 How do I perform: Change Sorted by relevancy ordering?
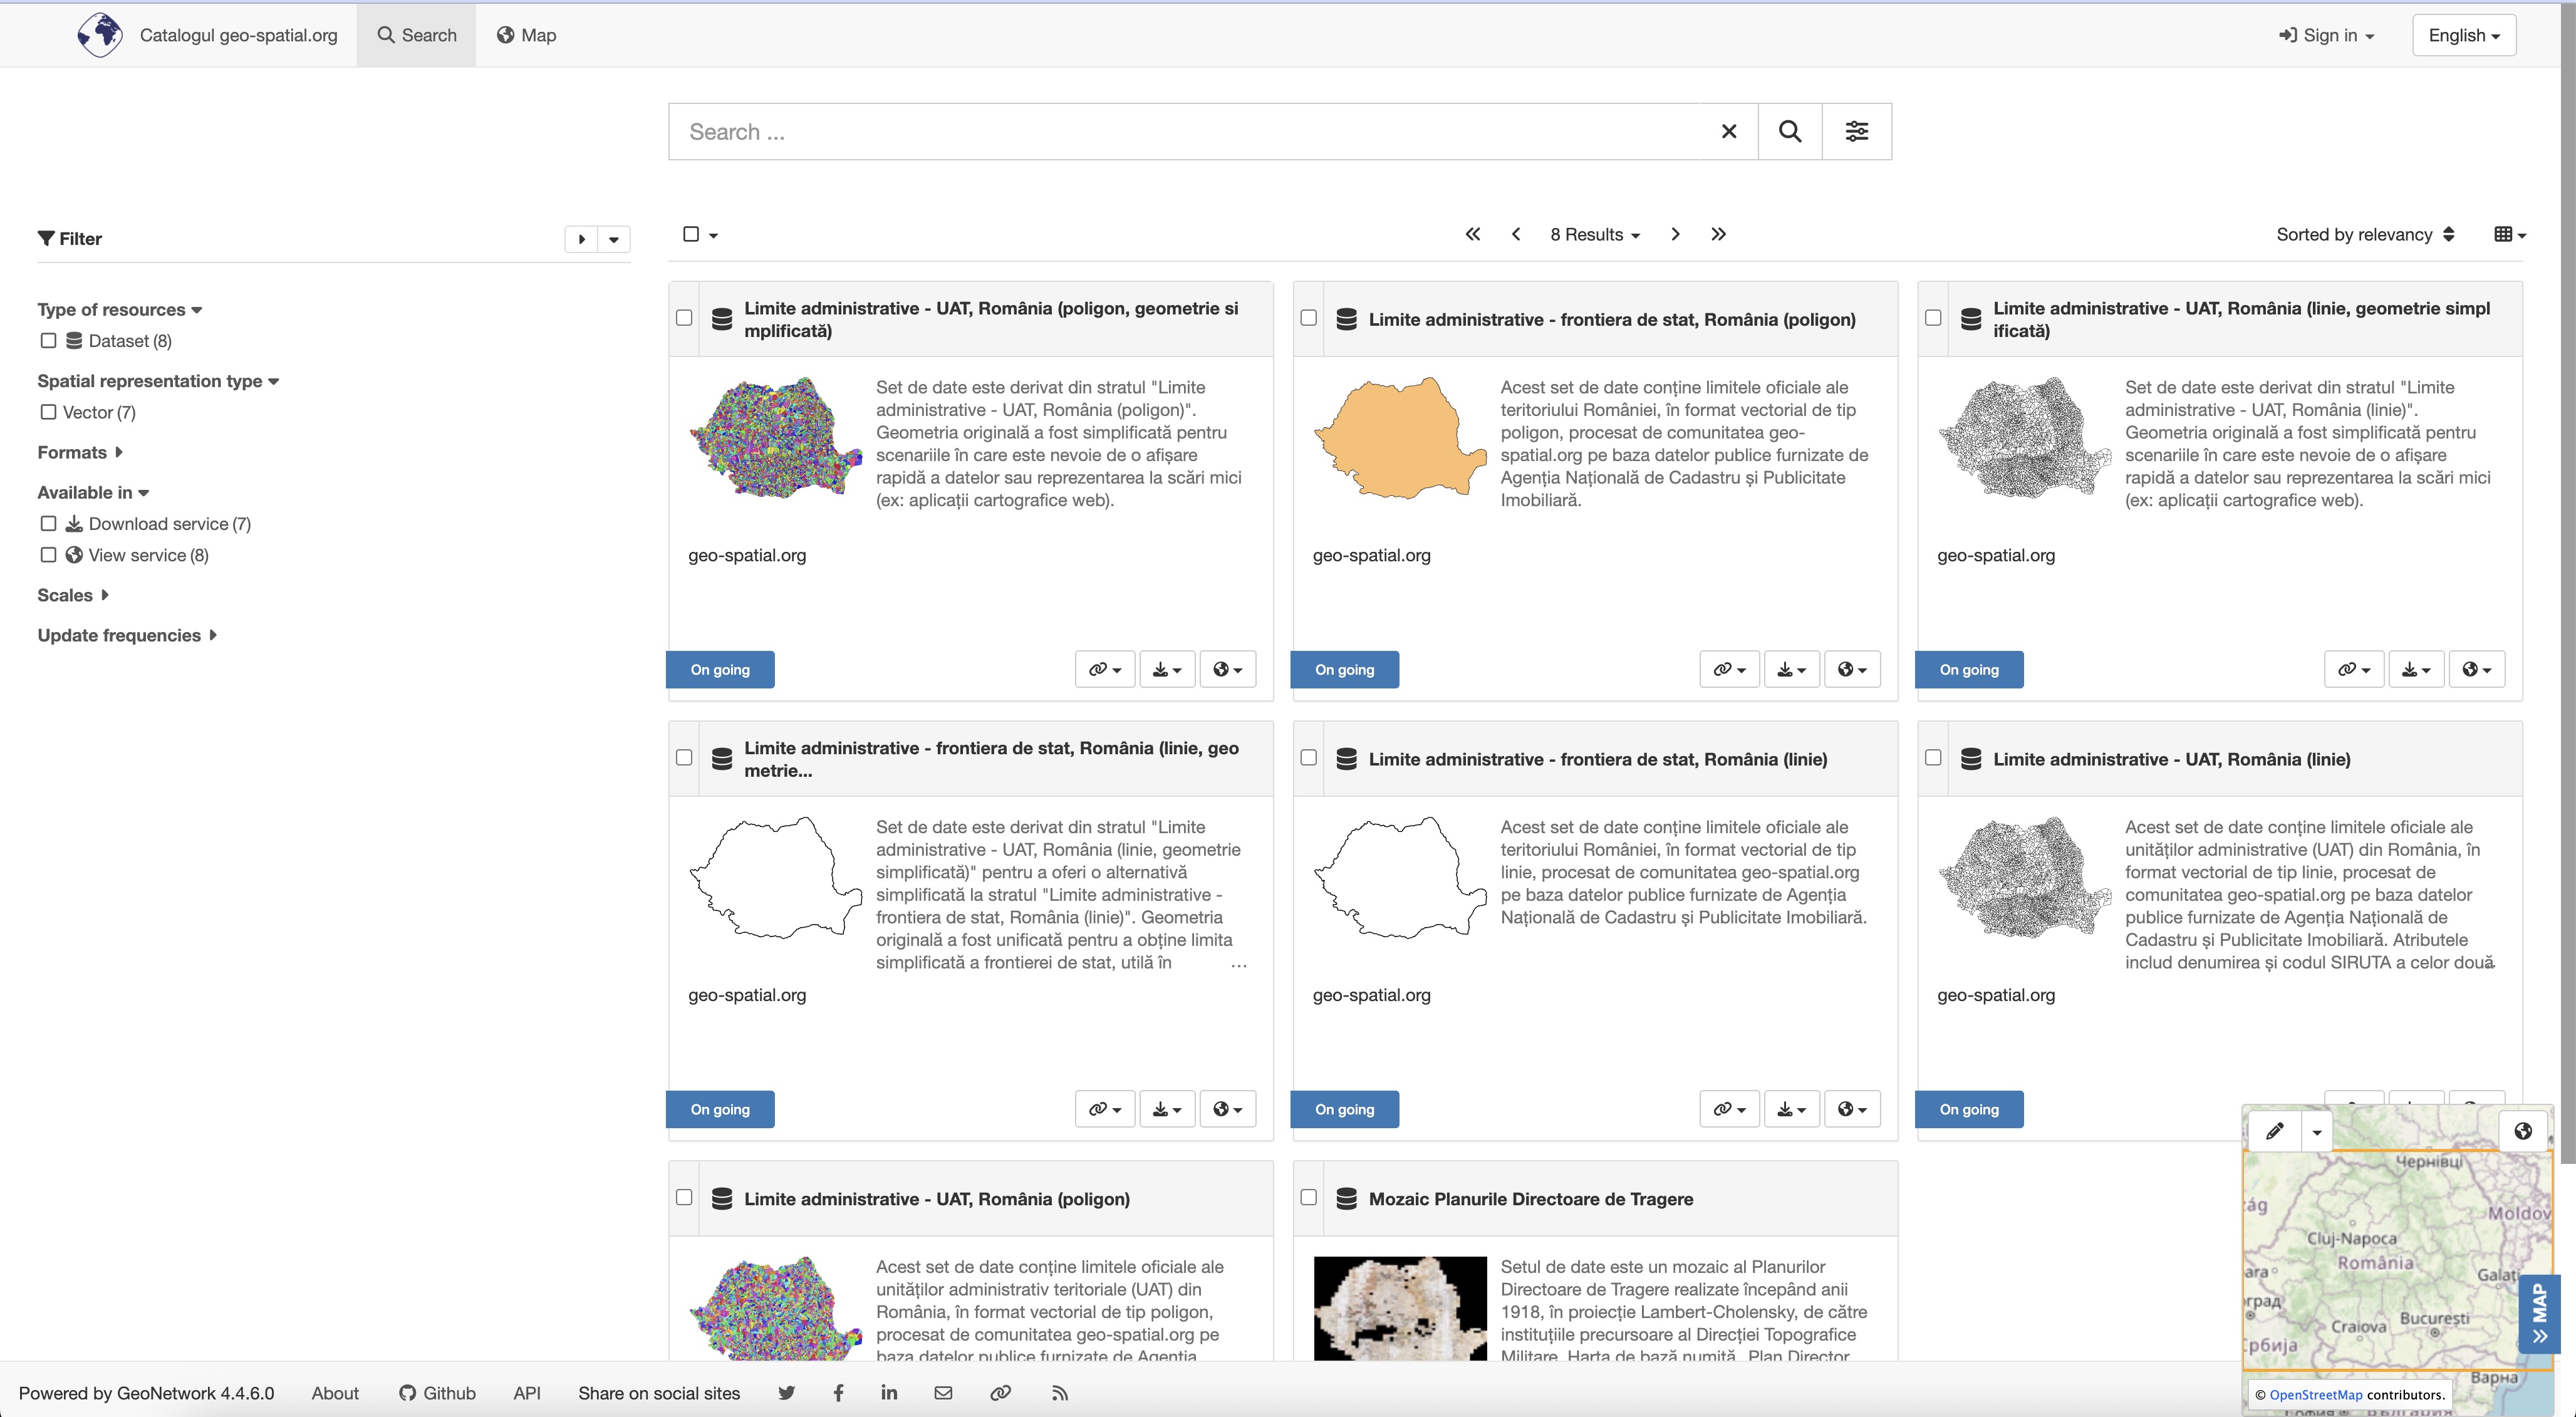click(2365, 234)
